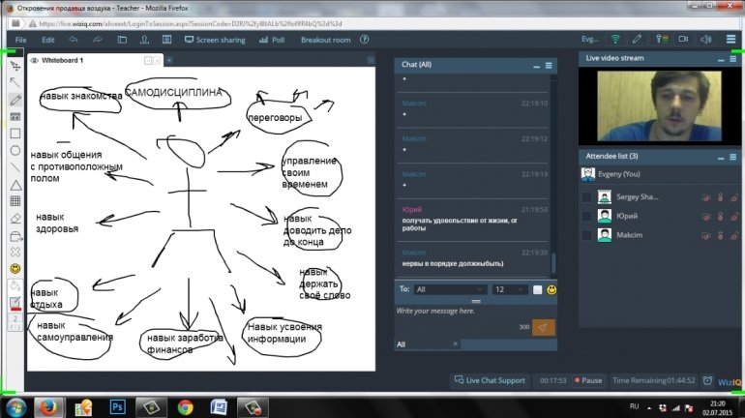Pause the session recording

point(587,380)
